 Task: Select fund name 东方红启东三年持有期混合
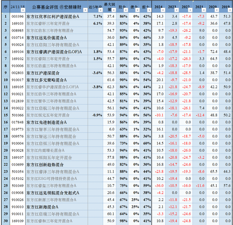50,31
